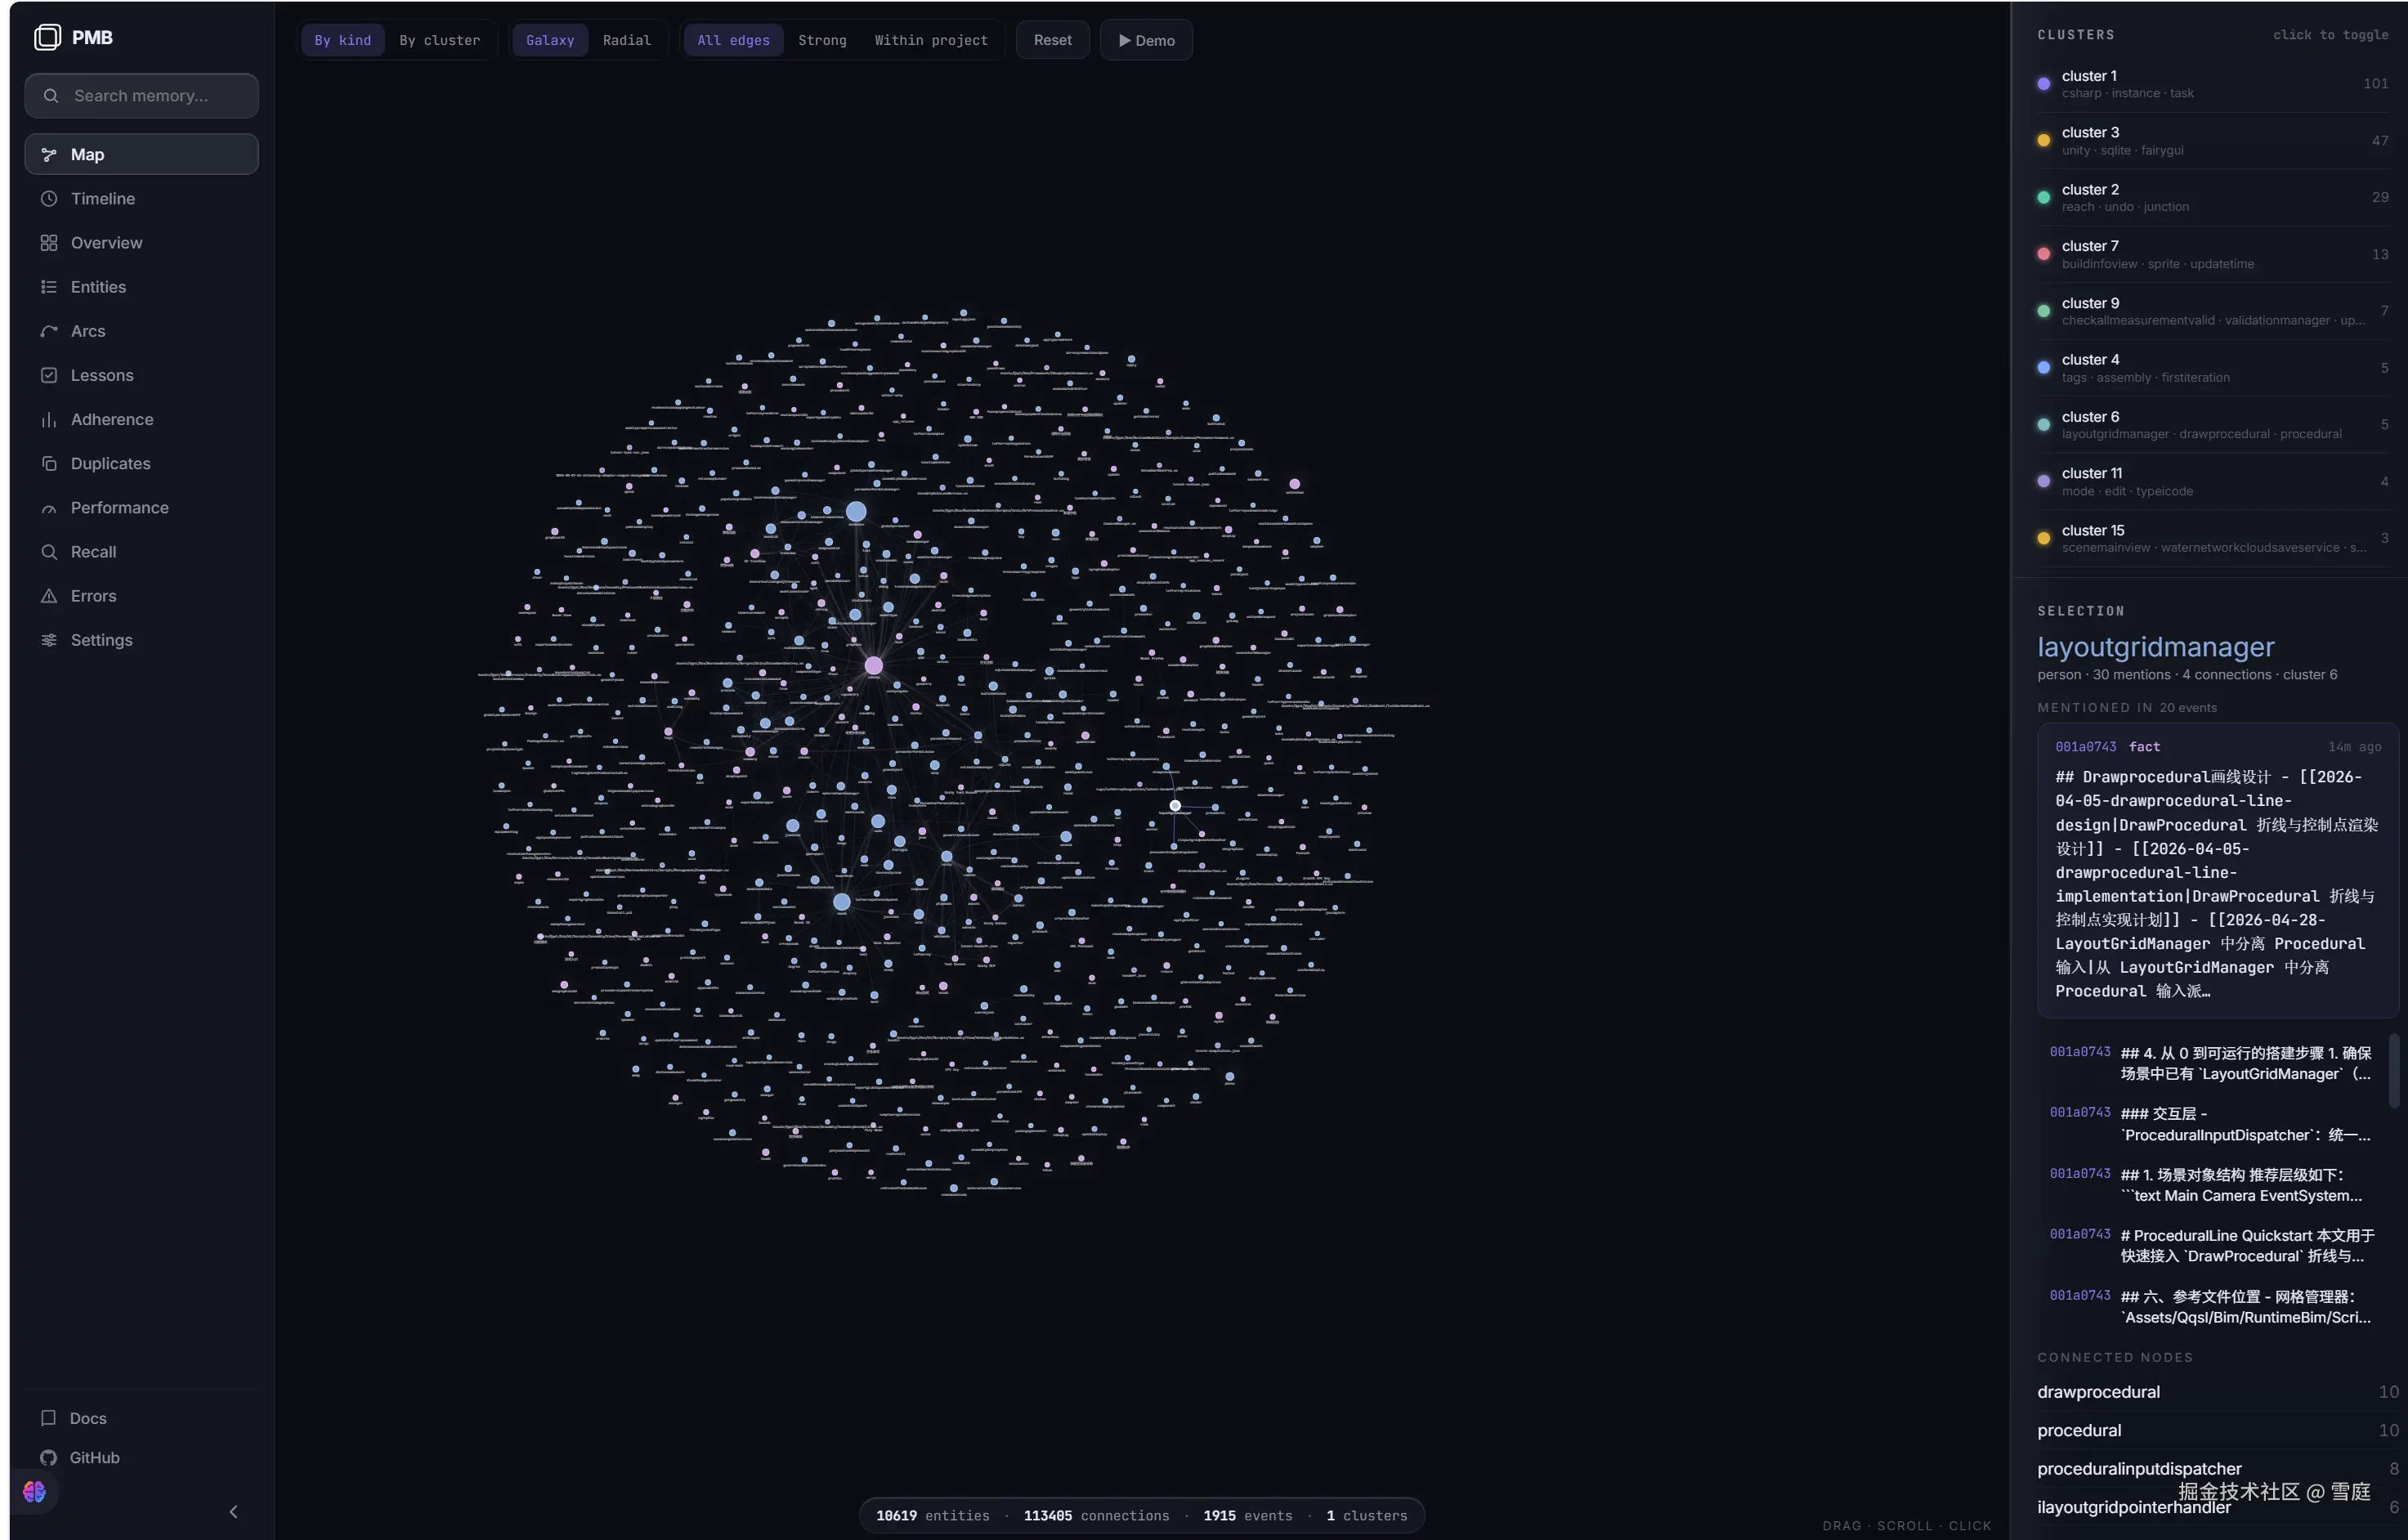Open the Map view icon
The image size is (2408, 1540).
(x=48, y=154)
